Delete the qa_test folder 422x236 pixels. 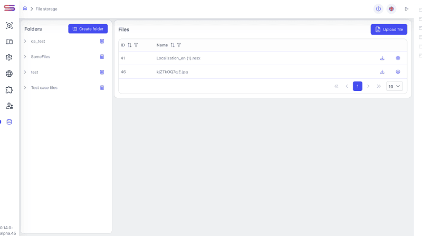tap(102, 41)
